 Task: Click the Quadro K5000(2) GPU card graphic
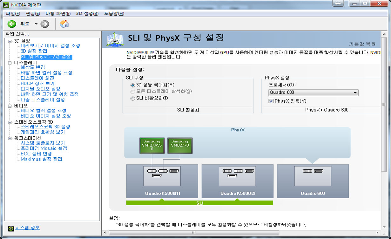pyautogui.click(x=238, y=181)
